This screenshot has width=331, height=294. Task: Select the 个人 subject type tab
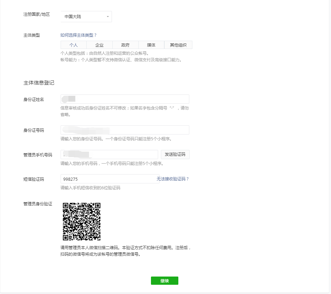(x=74, y=45)
